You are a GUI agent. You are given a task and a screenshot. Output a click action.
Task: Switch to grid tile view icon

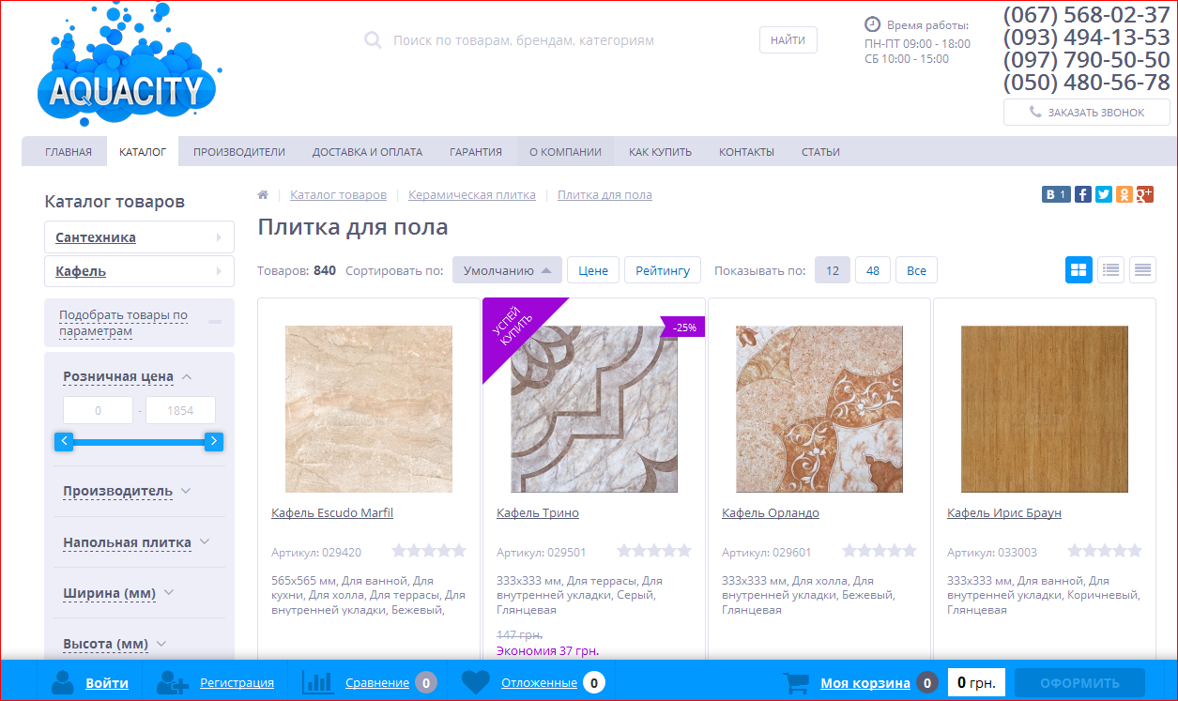[1079, 270]
